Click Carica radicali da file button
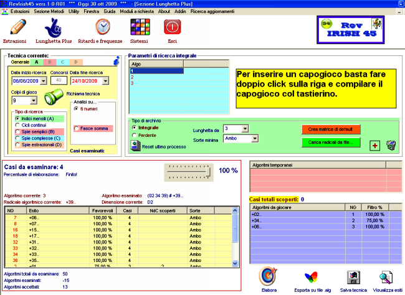Screen dimensions: 405x295 (331, 142)
